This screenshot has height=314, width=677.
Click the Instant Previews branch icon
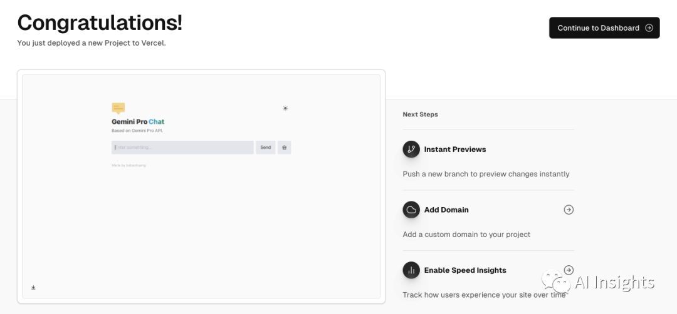tap(411, 149)
